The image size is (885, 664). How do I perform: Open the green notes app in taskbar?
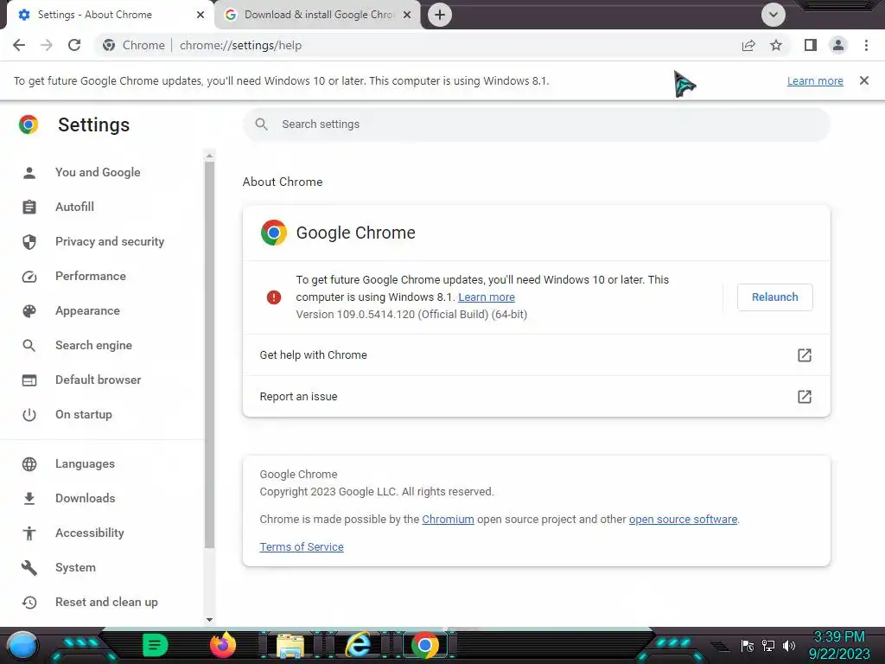click(156, 645)
